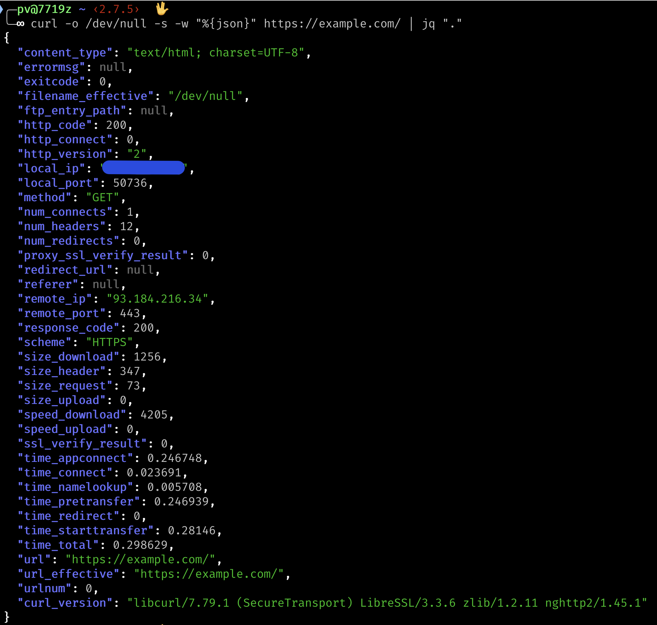Click the speed_download value 4205

(x=154, y=415)
